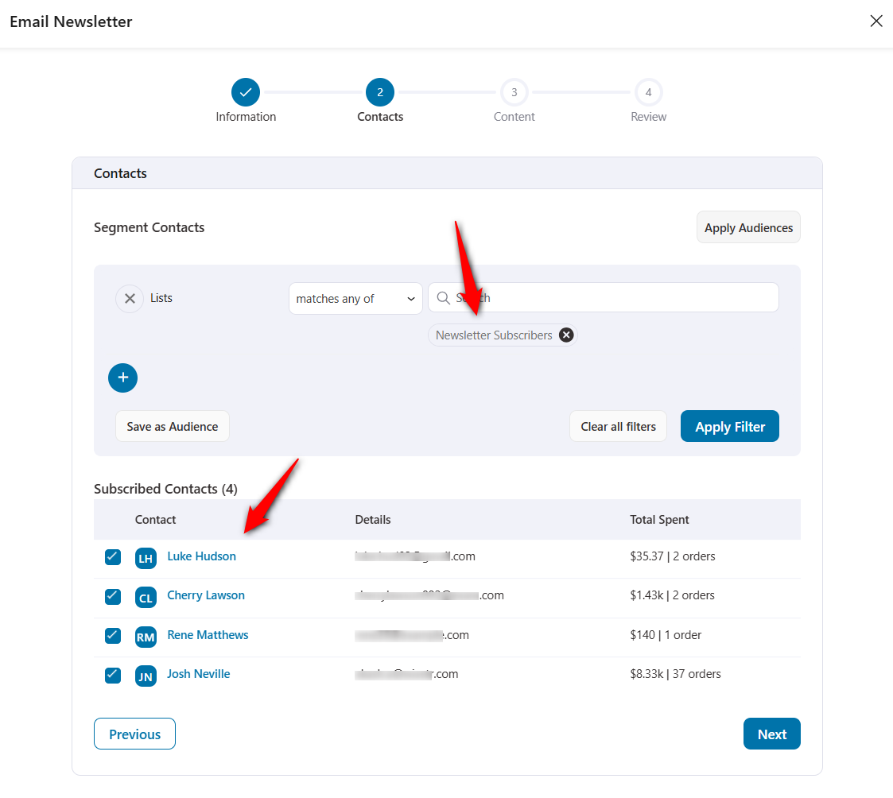Image resolution: width=893 pixels, height=798 pixels.
Task: Open the 'matches any of' dropdown
Action: point(355,298)
